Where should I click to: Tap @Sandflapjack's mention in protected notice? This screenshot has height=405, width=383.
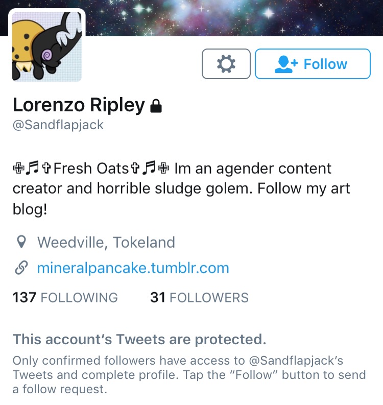296,361
